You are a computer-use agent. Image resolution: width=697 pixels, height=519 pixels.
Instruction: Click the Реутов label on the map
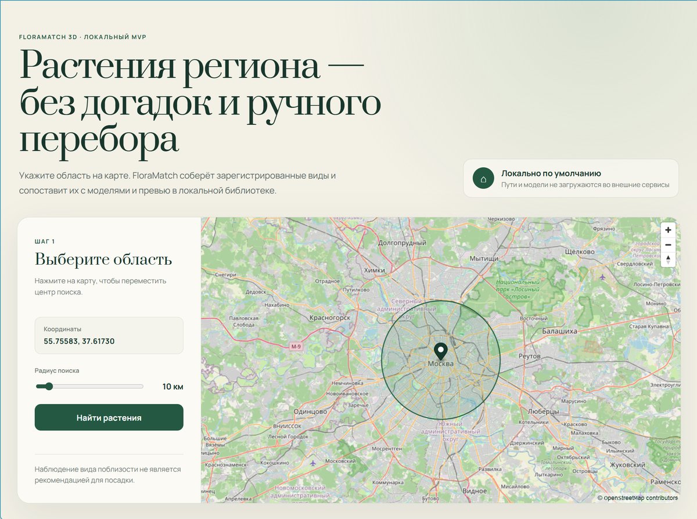pos(529,356)
